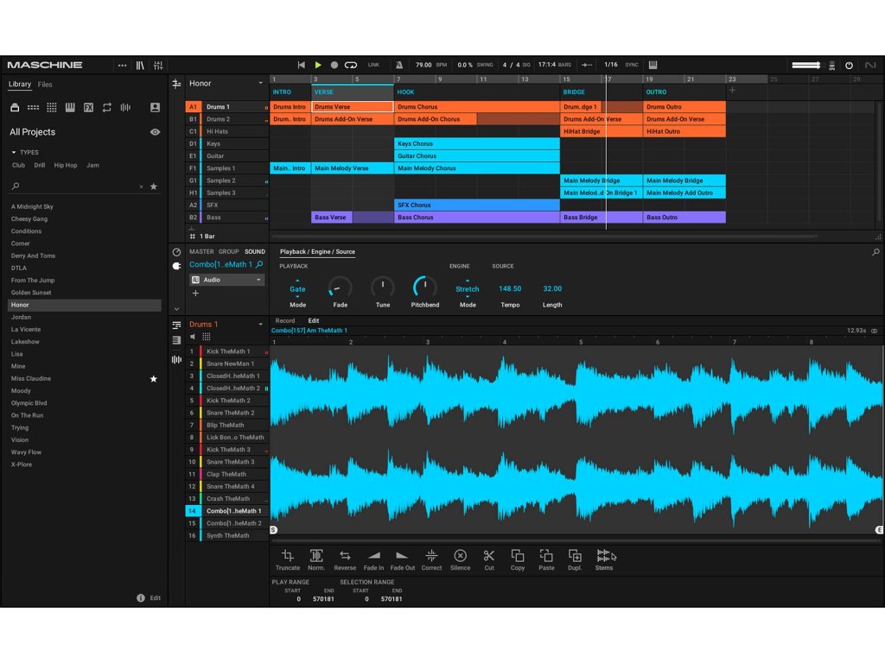Adjust the Fade knob
The image size is (885, 663).
click(340, 287)
